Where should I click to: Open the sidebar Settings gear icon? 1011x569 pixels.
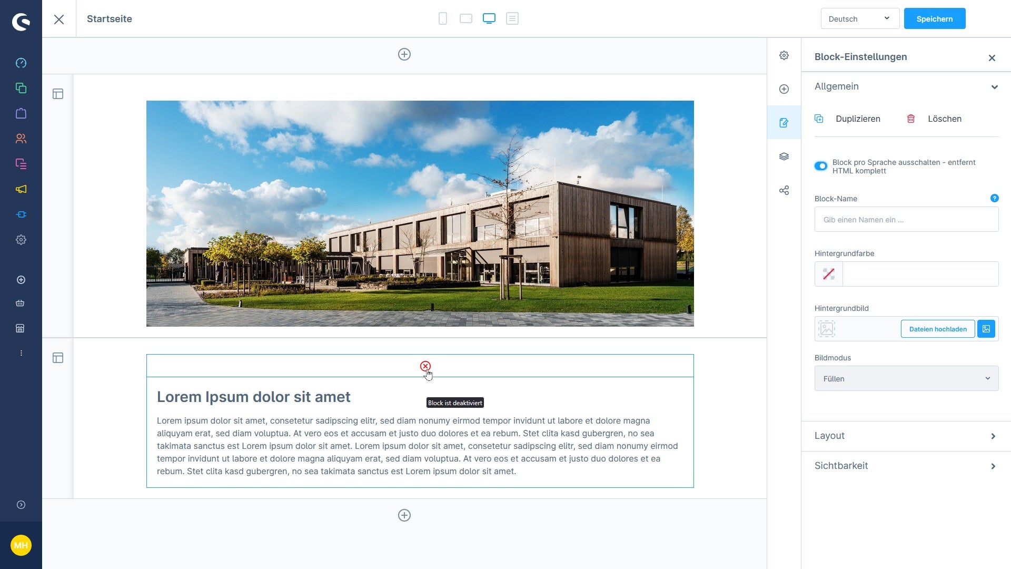pyautogui.click(x=21, y=240)
